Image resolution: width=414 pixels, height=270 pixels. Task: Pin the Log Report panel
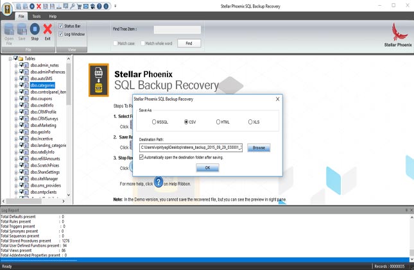[406, 210]
